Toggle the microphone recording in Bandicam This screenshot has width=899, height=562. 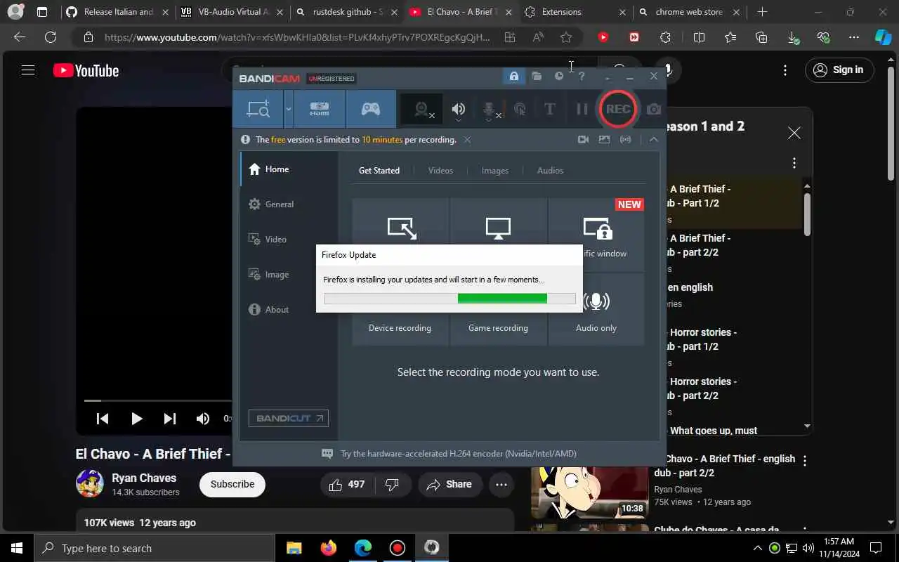point(490,110)
